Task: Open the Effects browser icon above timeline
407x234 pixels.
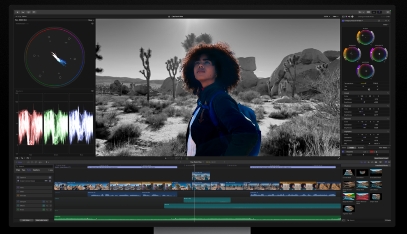Action: pos(386,162)
